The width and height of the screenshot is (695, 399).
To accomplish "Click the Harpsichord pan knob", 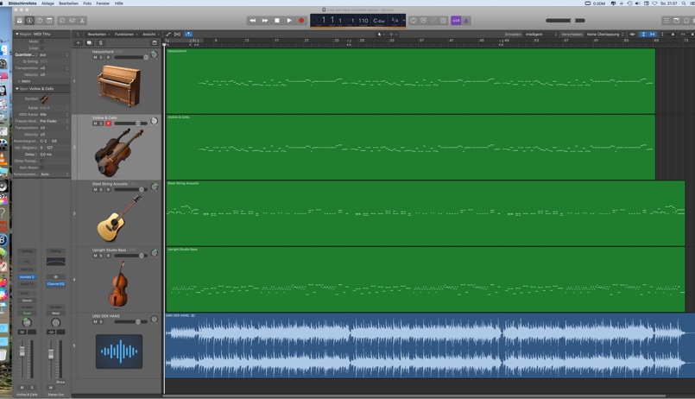I will [x=155, y=54].
